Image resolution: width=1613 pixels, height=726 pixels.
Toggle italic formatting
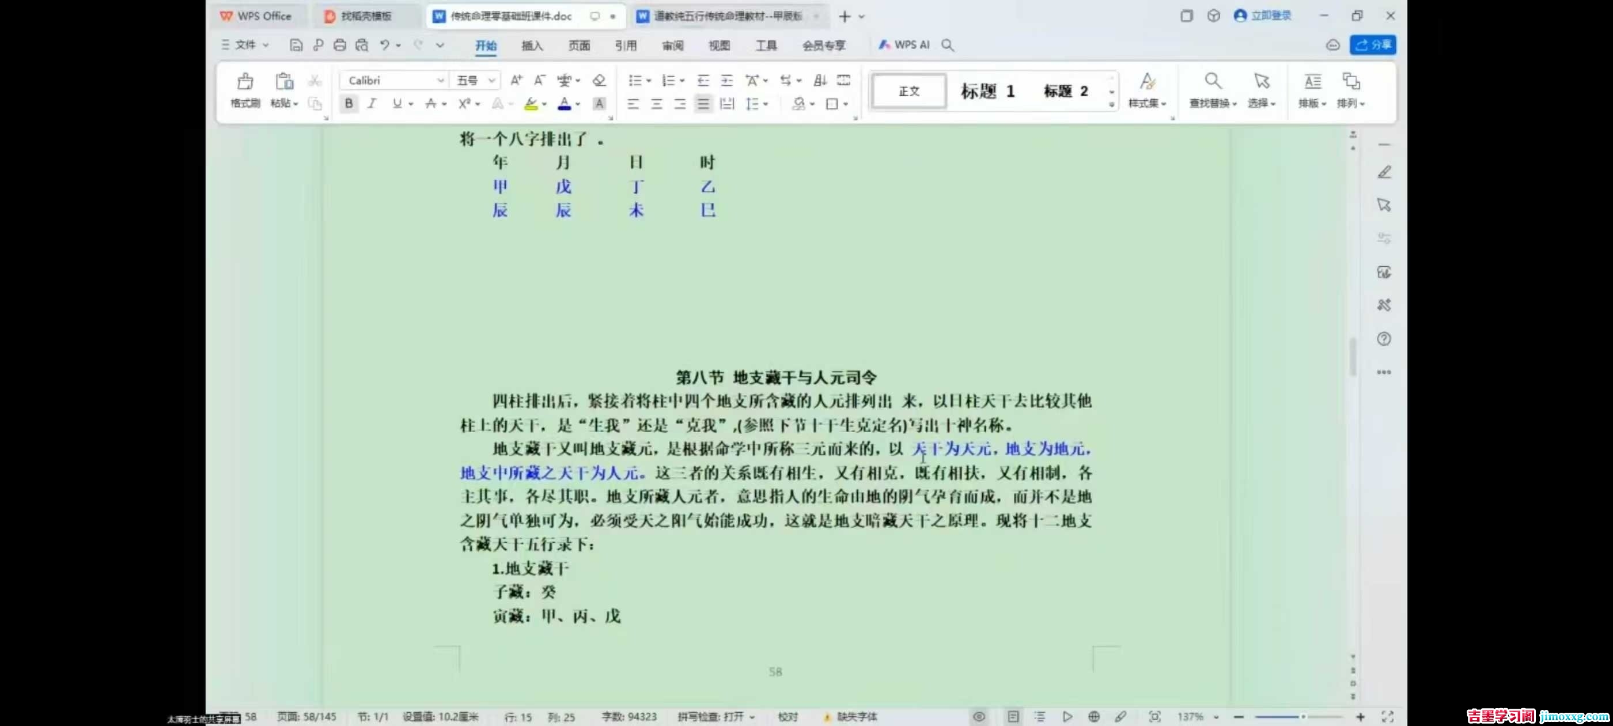pos(372,103)
